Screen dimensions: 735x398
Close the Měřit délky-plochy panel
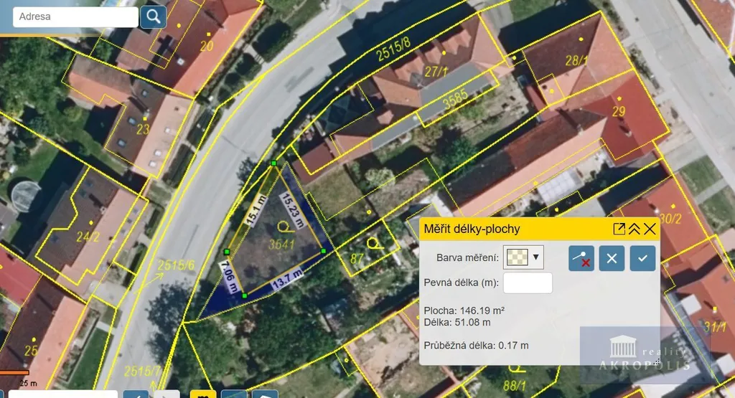[650, 229]
